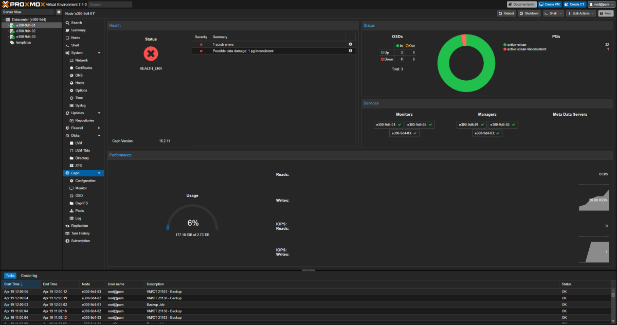Open DNS settings

coord(83,75)
